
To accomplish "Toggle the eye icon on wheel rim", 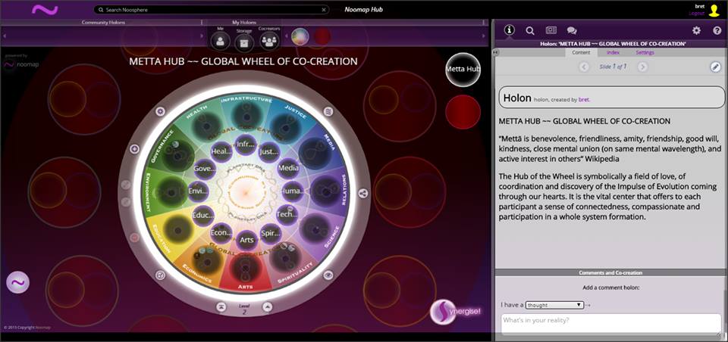I will [x=328, y=275].
